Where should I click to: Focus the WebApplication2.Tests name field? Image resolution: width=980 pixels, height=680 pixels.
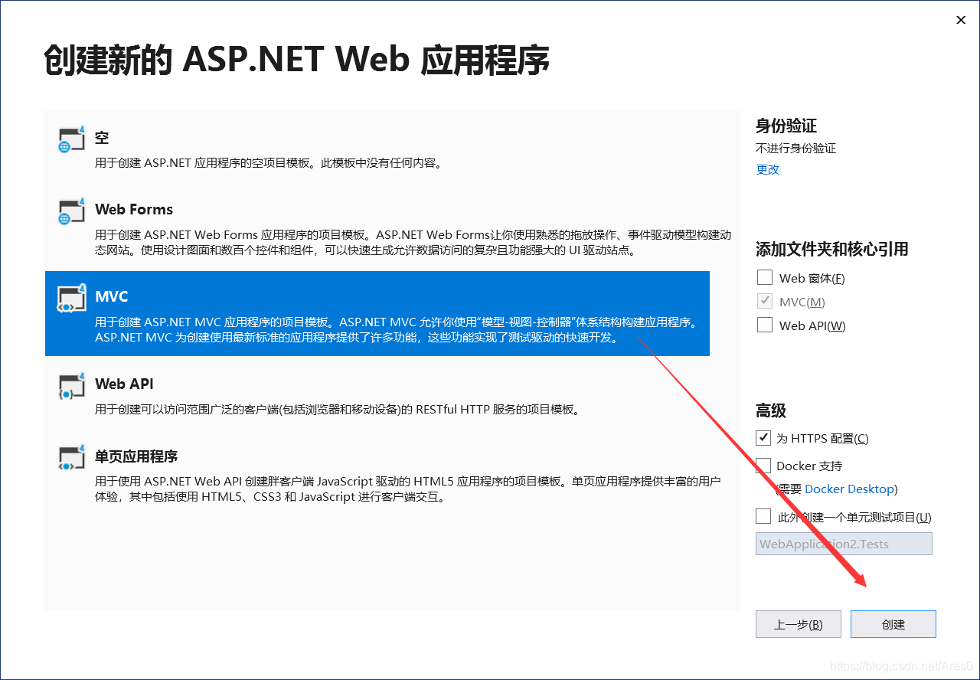click(844, 544)
